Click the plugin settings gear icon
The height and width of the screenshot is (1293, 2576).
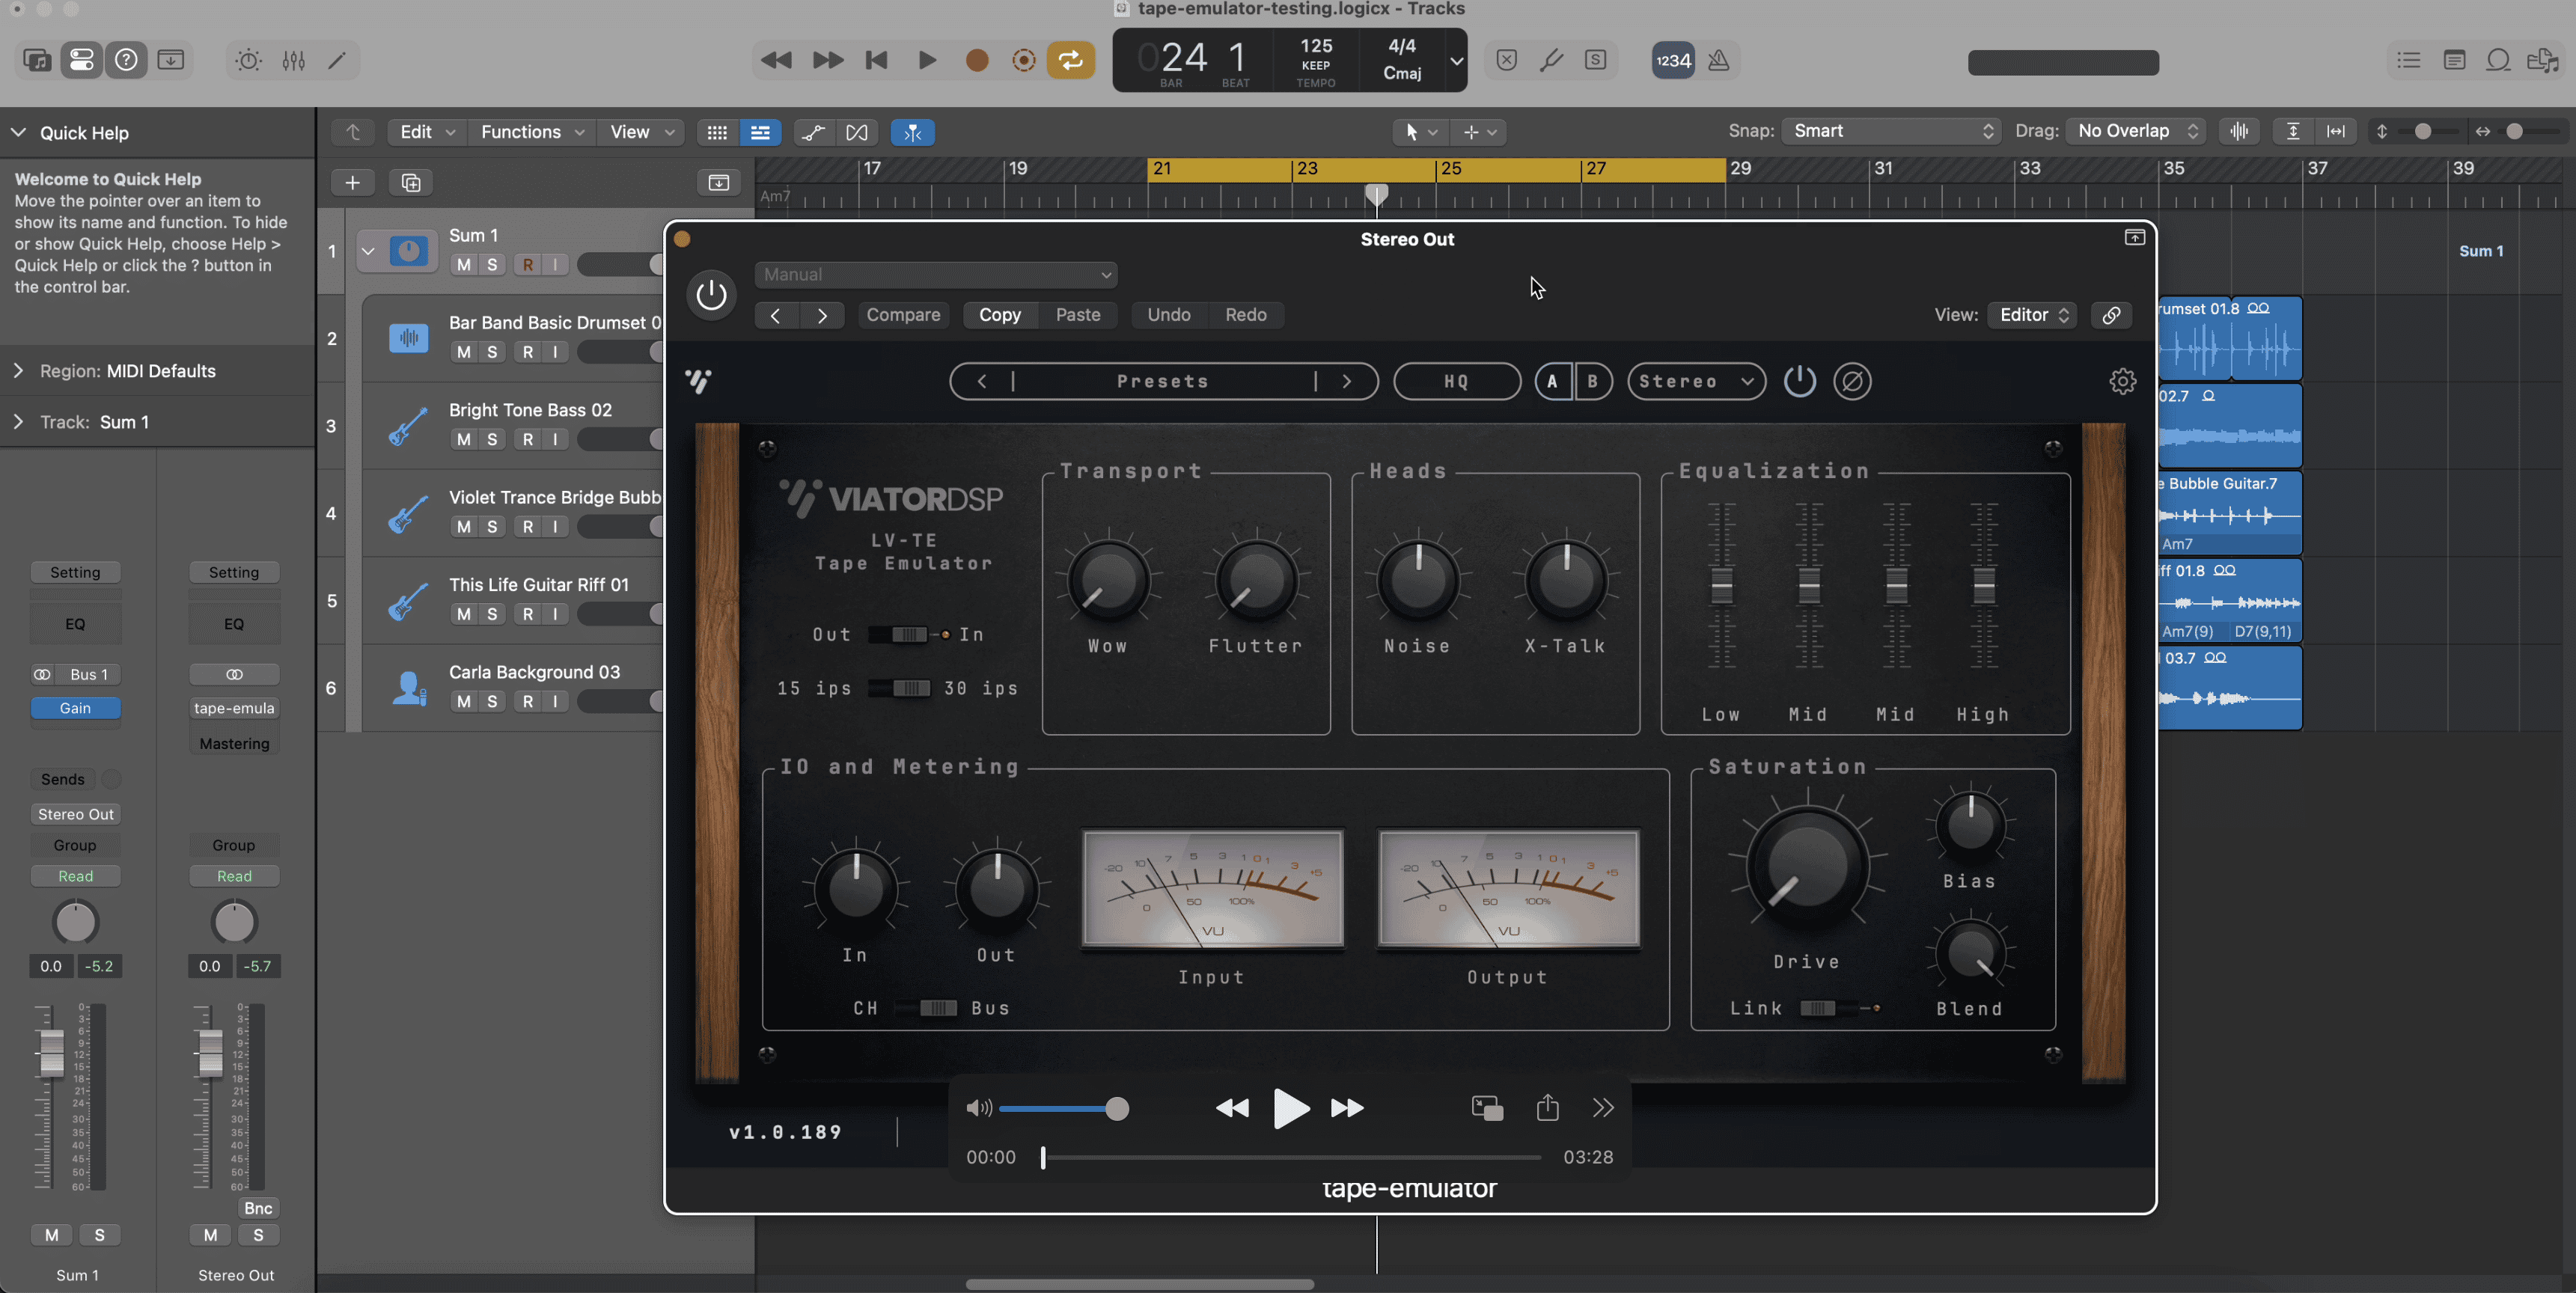(2122, 381)
